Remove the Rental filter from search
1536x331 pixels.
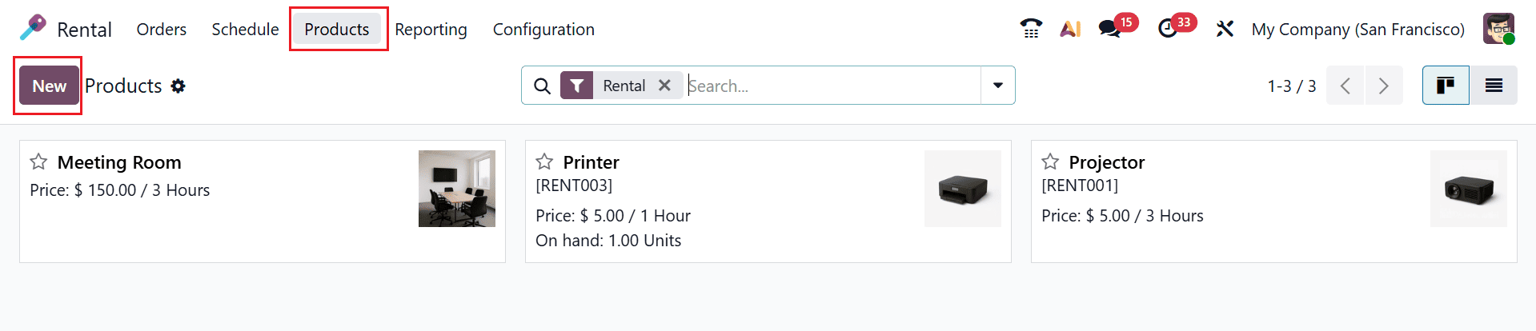point(664,86)
